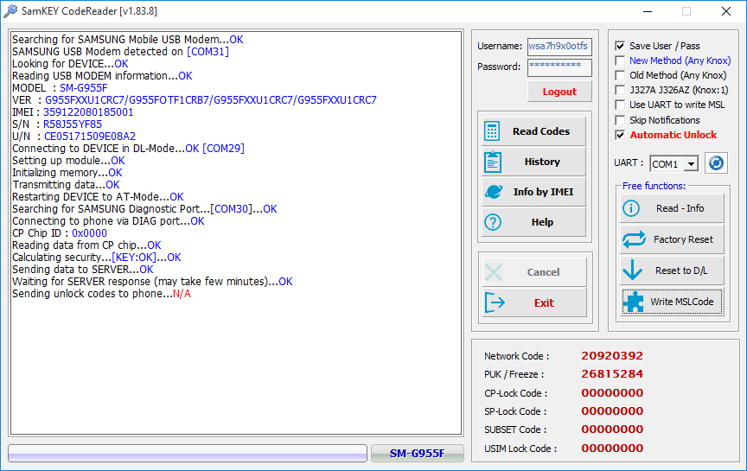Click the Read Codes button label

click(x=540, y=131)
